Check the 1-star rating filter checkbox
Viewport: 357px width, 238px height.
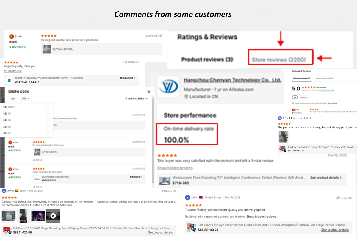click(x=48, y=133)
